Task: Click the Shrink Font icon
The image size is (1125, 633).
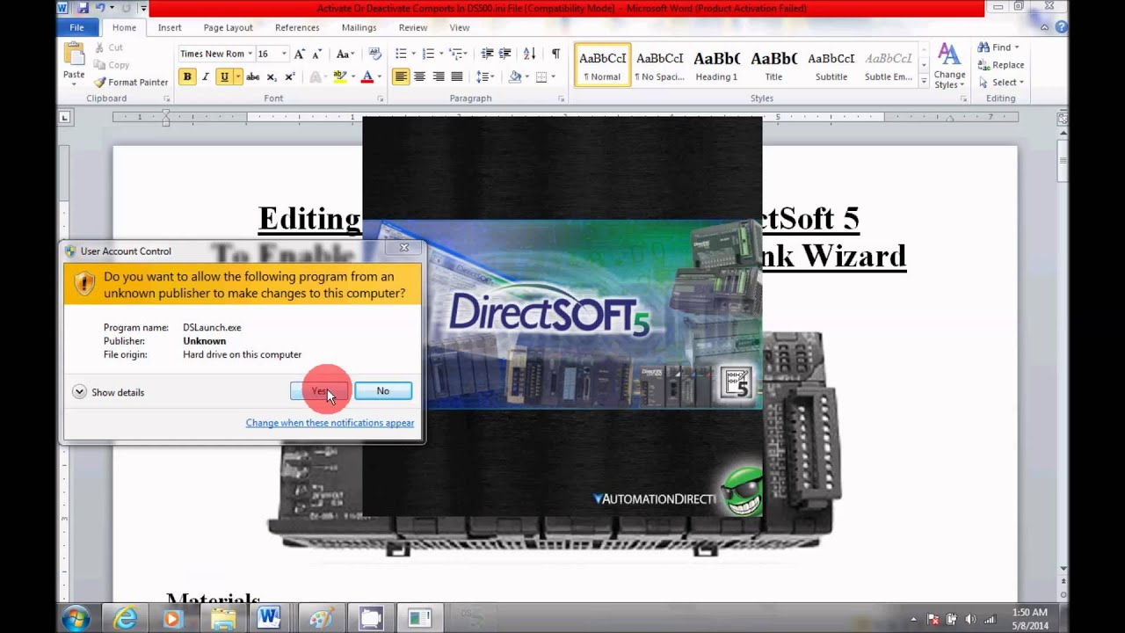Action: tap(317, 54)
